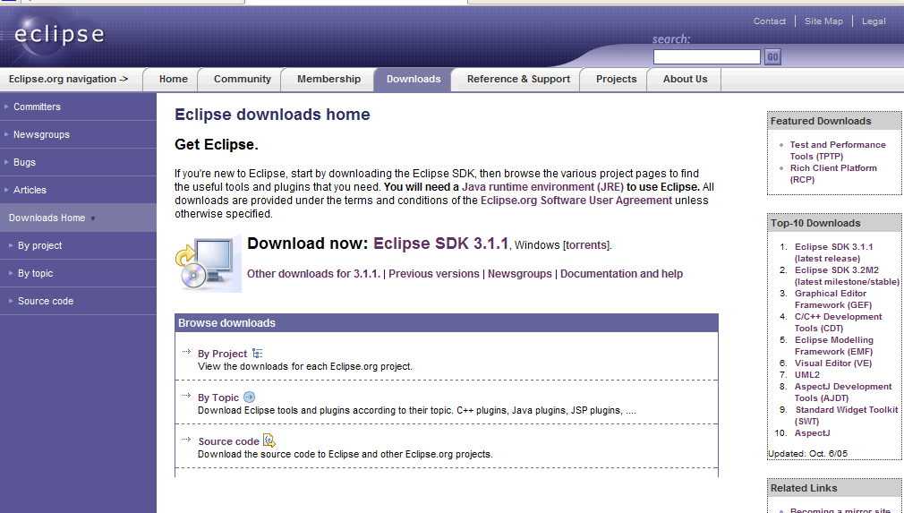Click the tree icon next to By Project

click(x=257, y=354)
